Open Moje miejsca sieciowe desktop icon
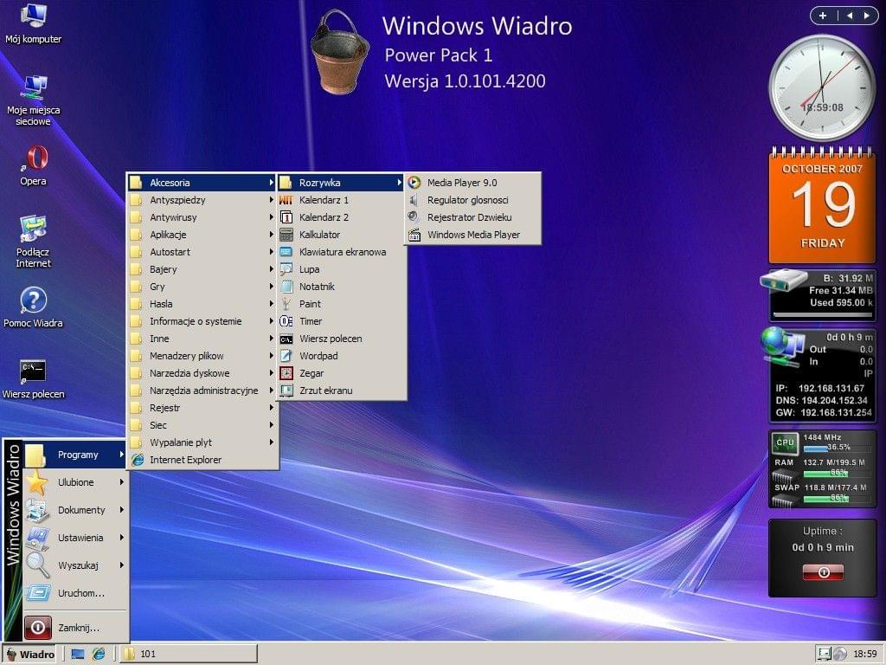 click(x=33, y=100)
